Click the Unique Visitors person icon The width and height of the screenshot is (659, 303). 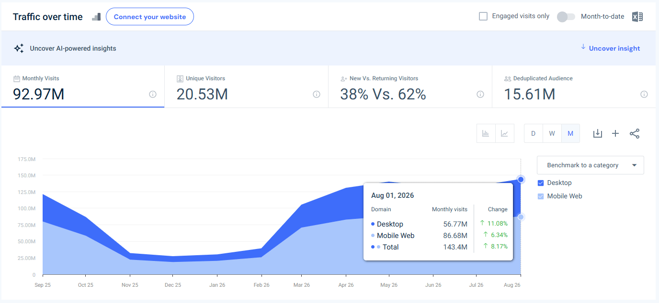(180, 78)
